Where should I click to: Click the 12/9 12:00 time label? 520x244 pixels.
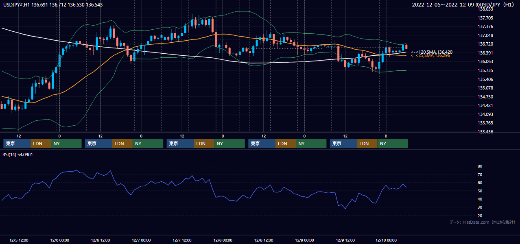click(x=345, y=240)
